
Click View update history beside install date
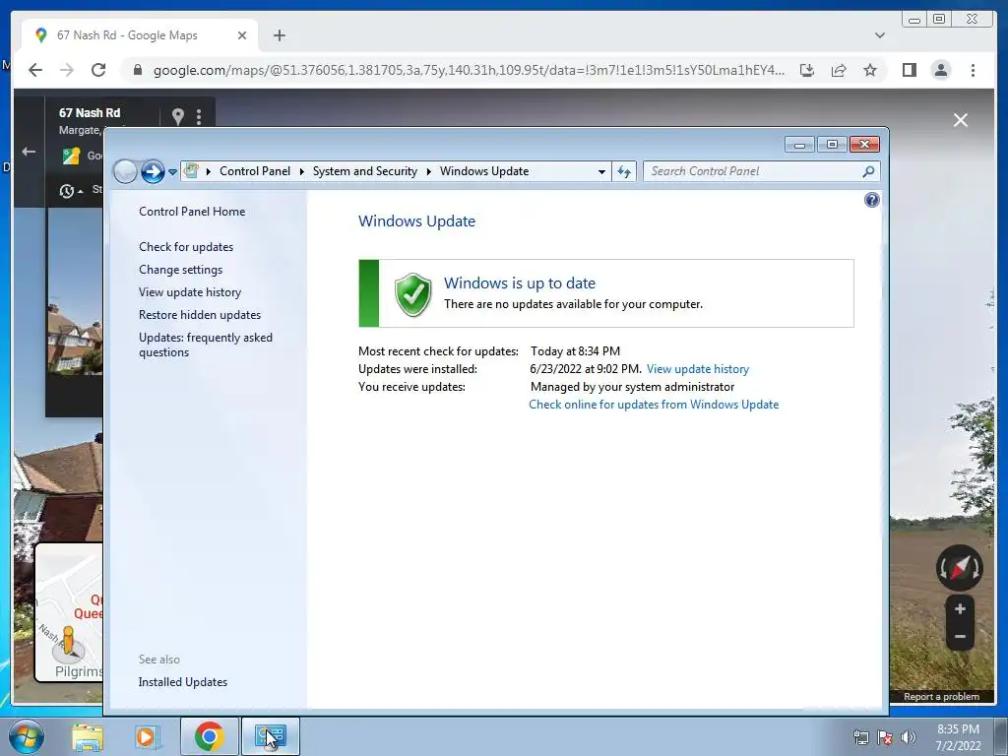698,369
